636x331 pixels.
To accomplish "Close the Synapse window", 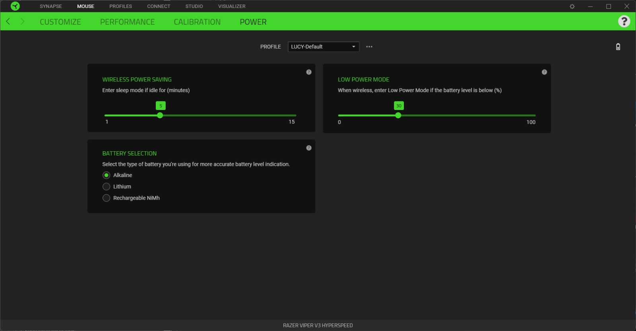I will (626, 6).
